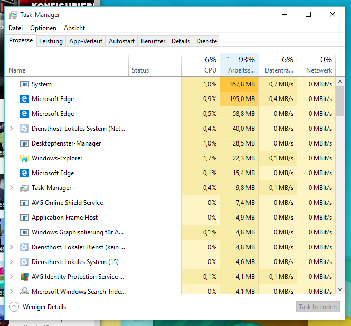The width and height of the screenshot is (351, 326).
Task: Sort by the Datenträger column header
Action: pos(278,65)
